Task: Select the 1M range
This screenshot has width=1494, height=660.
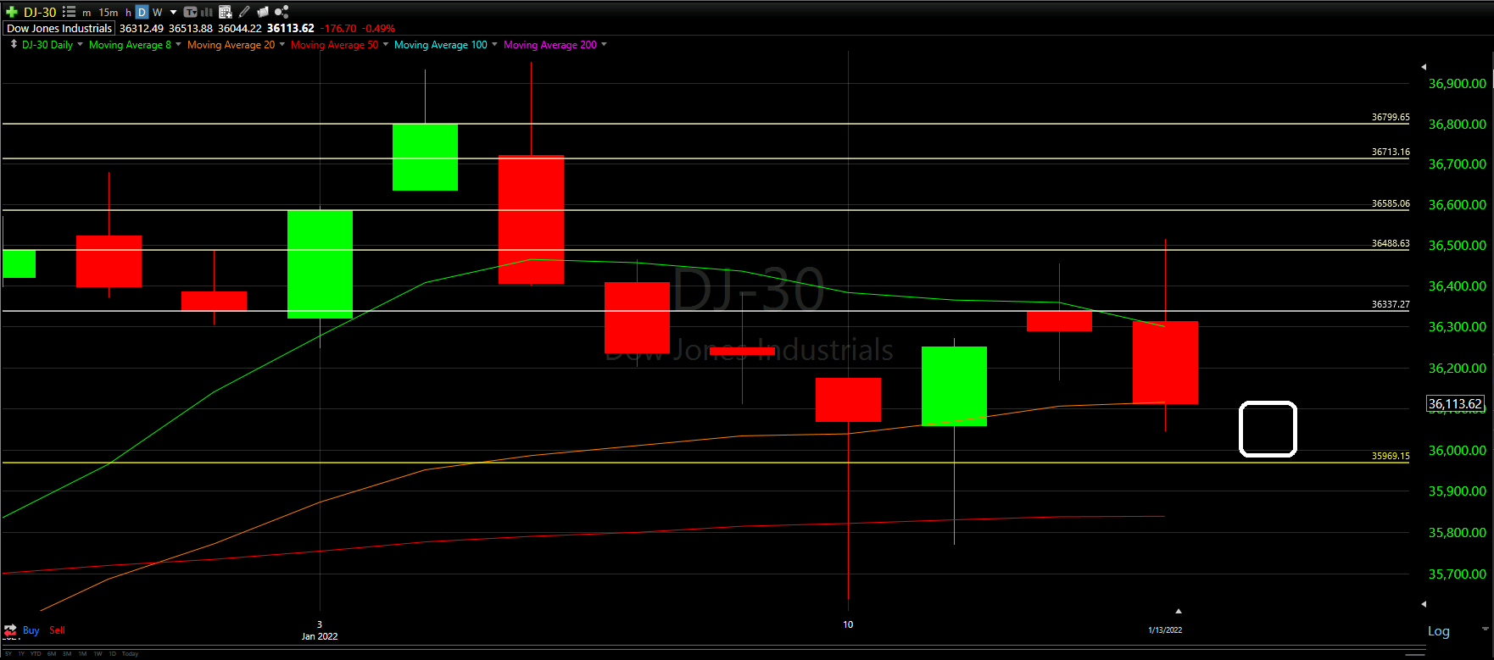Action: coord(82,654)
